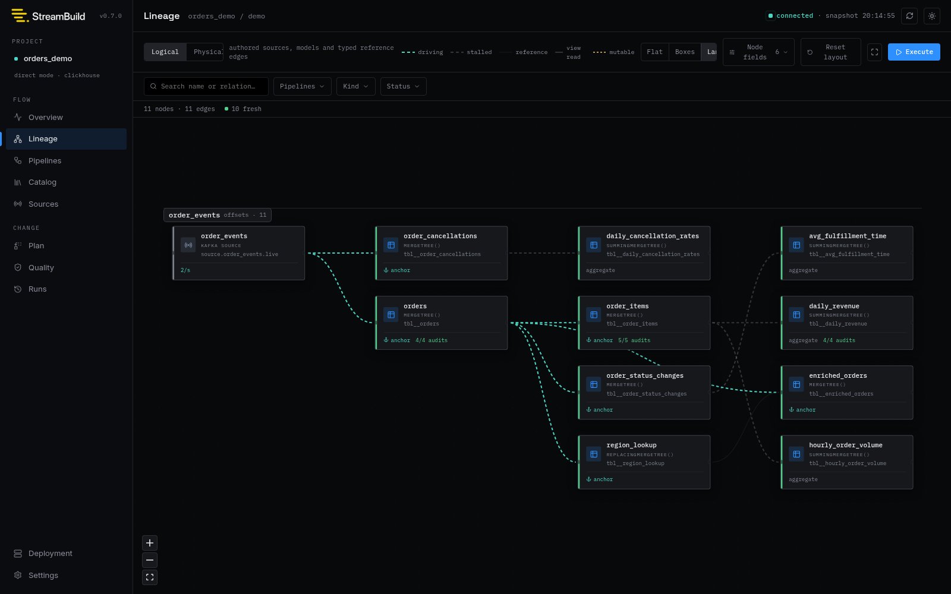
Task: Click the "10 fresh" status text
Action: point(246,109)
